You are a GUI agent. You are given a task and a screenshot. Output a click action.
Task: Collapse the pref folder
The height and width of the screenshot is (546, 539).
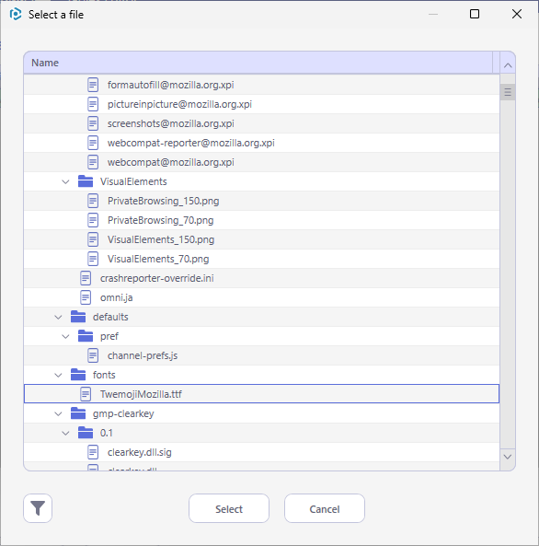pyautogui.click(x=65, y=336)
